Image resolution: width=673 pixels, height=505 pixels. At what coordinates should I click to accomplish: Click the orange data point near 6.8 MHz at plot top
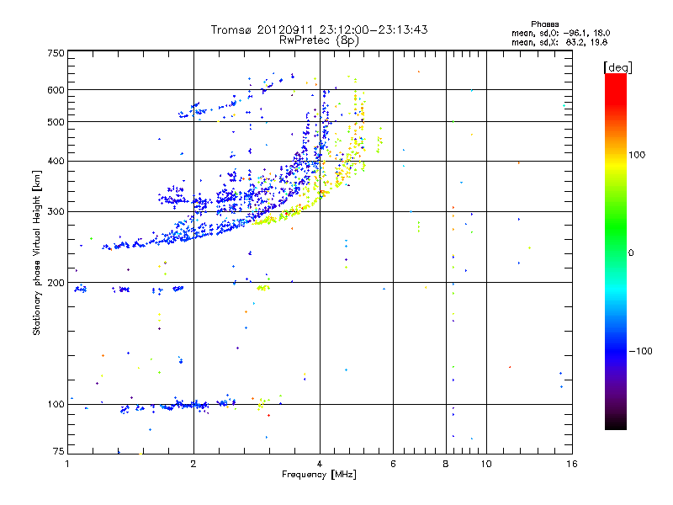[419, 72]
